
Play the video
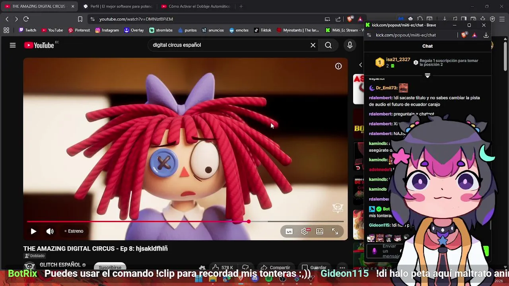tap(33, 231)
